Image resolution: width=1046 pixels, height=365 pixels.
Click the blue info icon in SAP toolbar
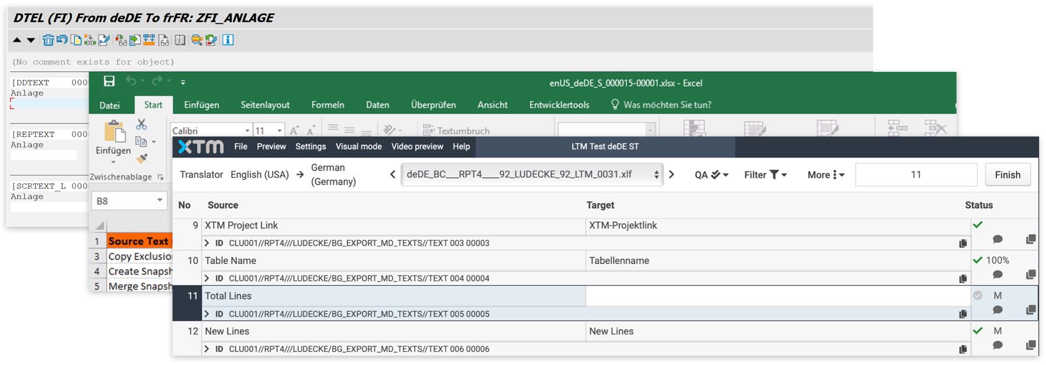(x=228, y=40)
